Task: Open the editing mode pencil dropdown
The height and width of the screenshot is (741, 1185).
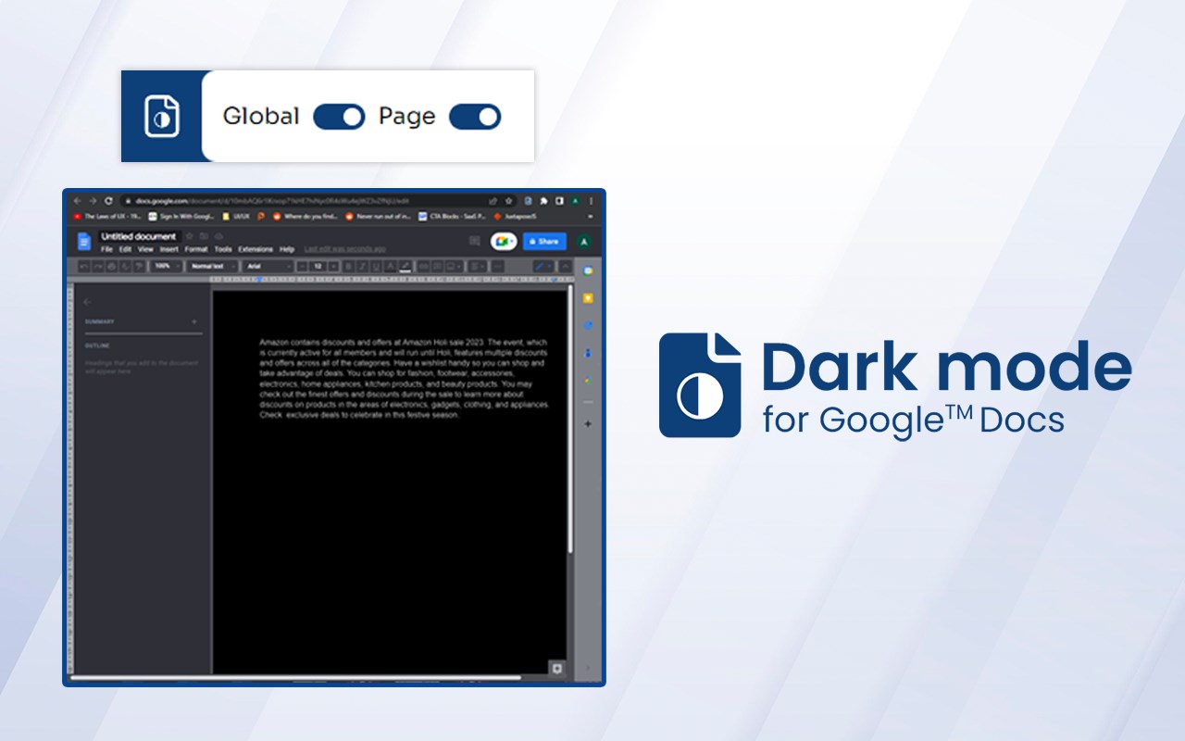Action: (x=543, y=266)
